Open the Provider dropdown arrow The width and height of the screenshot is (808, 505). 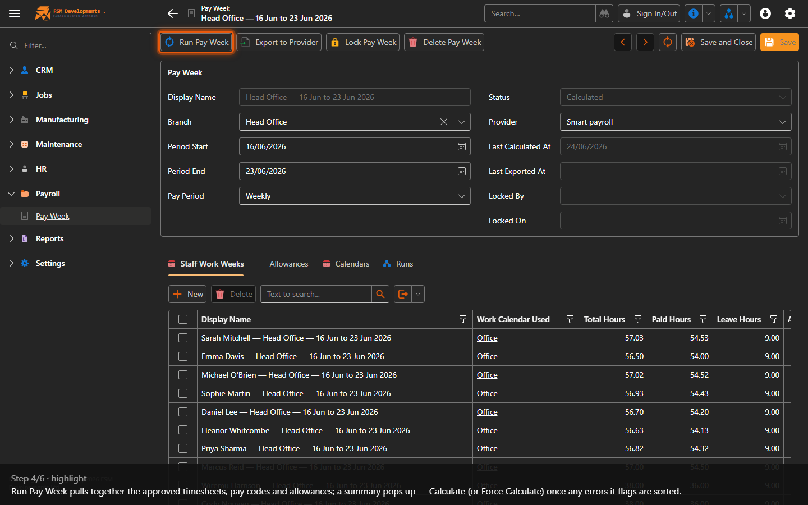[x=783, y=122]
